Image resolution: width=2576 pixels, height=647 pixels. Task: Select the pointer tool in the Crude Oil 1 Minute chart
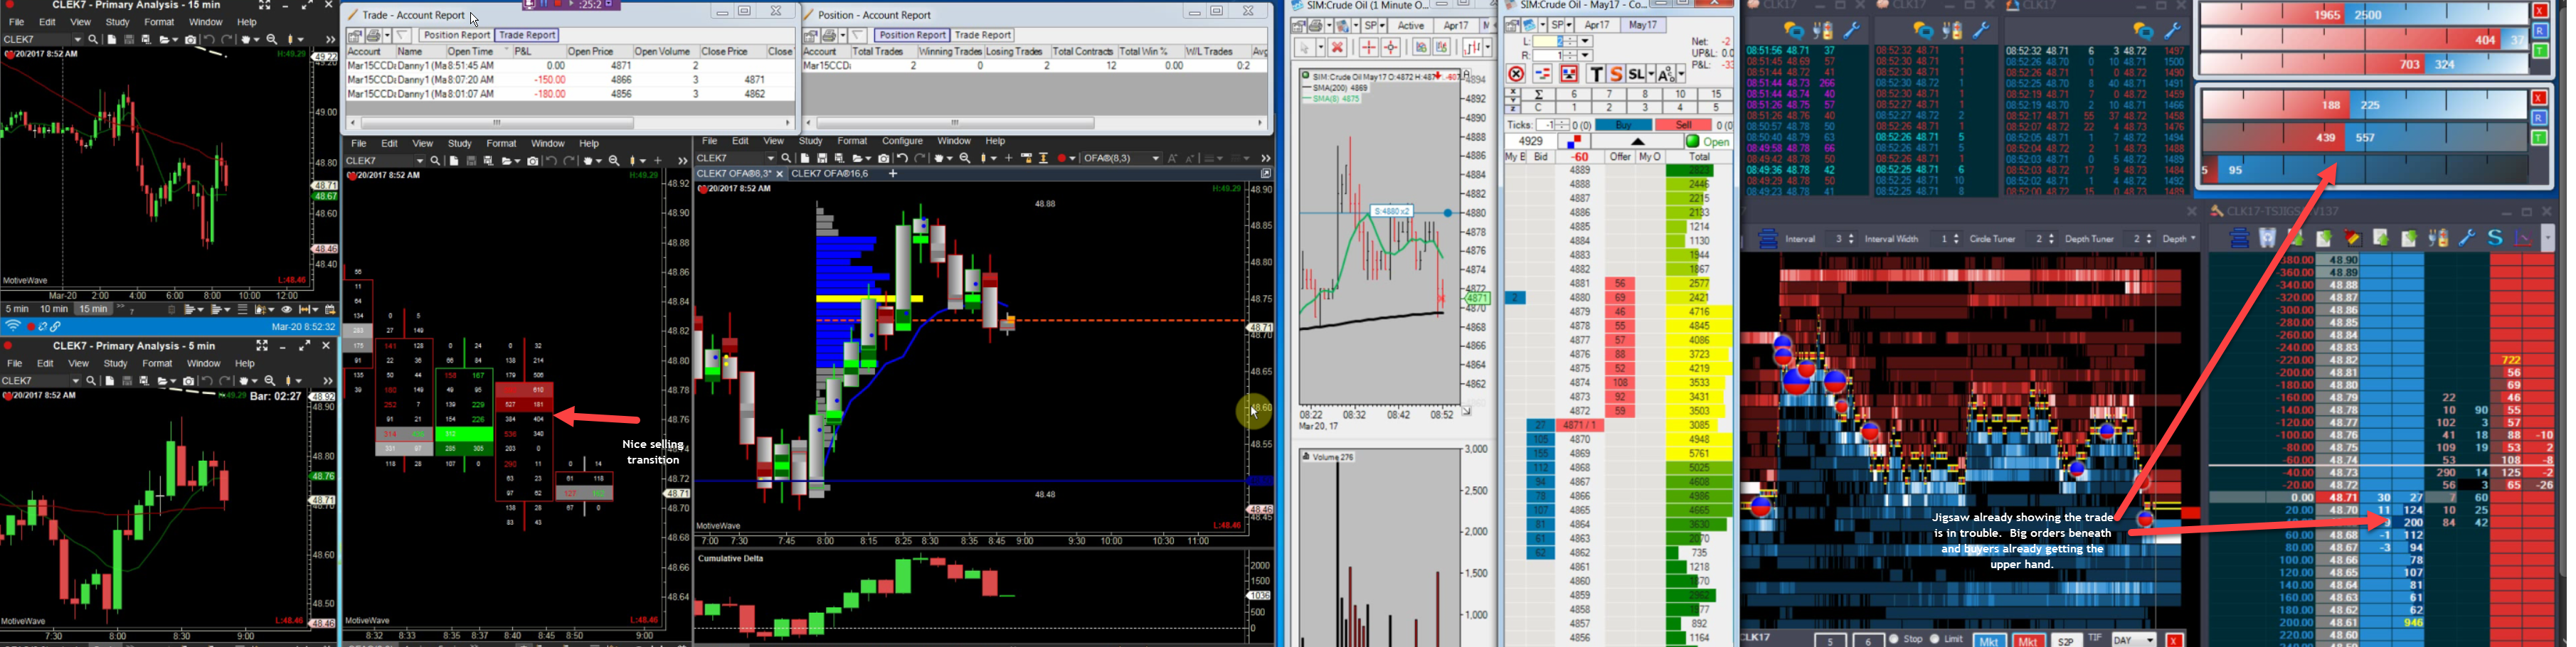tap(1305, 47)
